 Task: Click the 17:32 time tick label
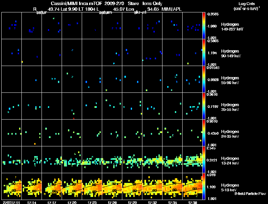(152, 202)
